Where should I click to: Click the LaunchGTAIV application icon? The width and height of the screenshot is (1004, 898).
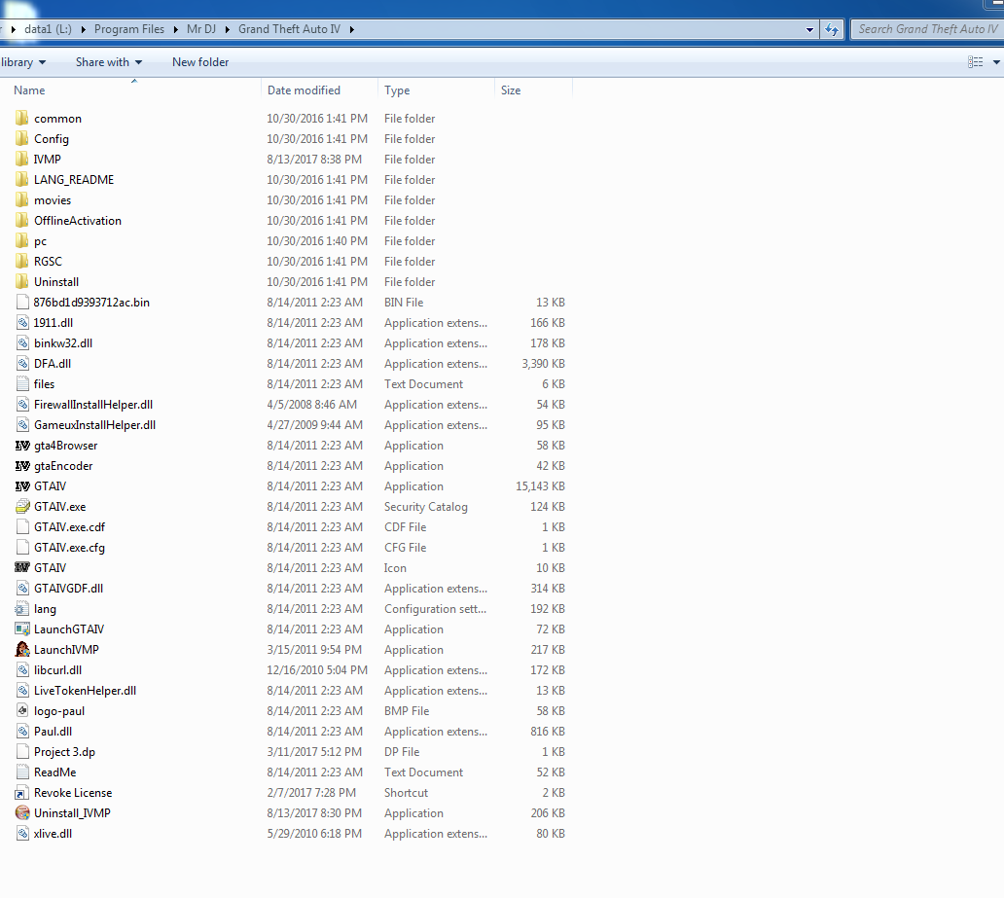pos(22,629)
